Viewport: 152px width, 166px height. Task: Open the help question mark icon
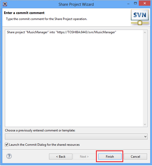(9, 156)
